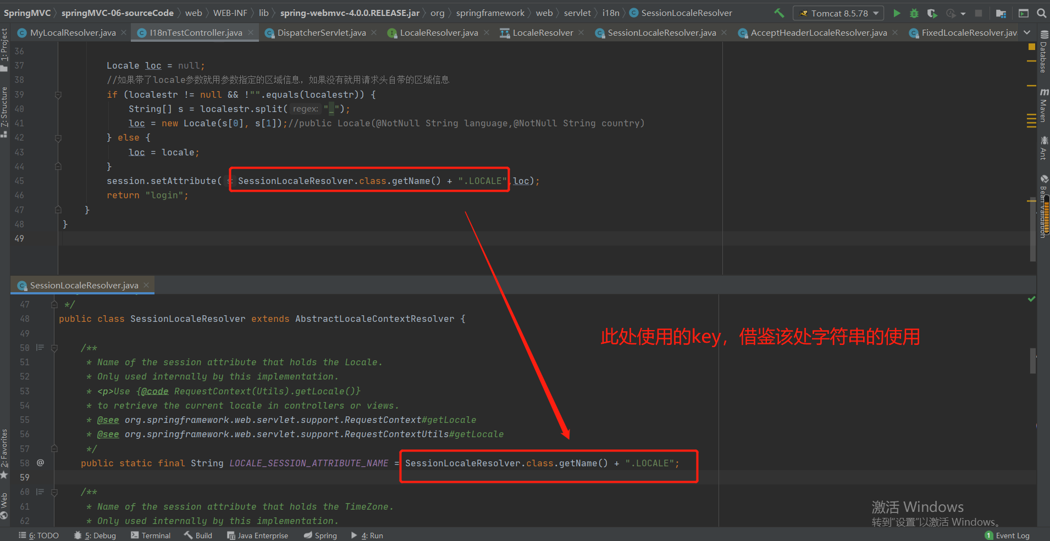
Task: Expand the profiler options dropdown arrow
Action: pos(963,14)
